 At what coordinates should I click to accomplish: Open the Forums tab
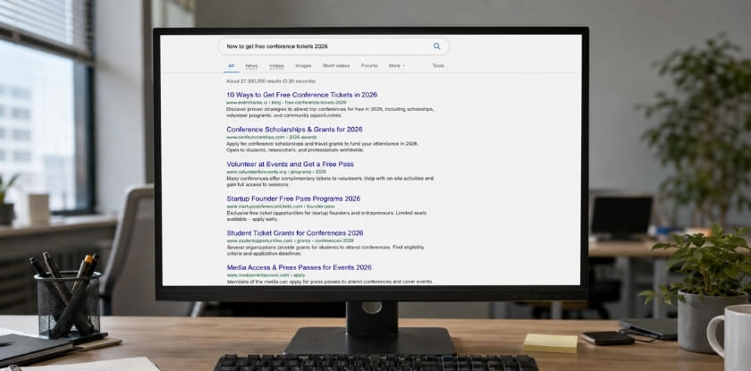tap(369, 66)
